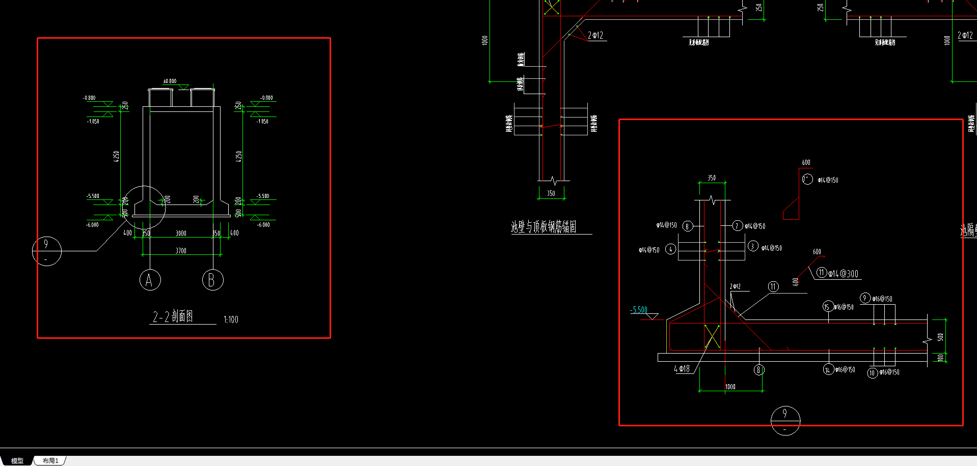The image size is (977, 466).
Task: Select axis bubble A
Action: pyautogui.click(x=150, y=280)
